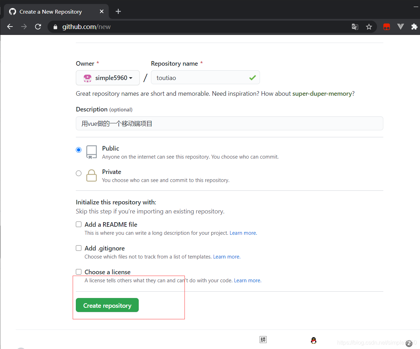Click the 'Initialize this repository with:' heading
The height and width of the screenshot is (349, 420).
click(116, 202)
